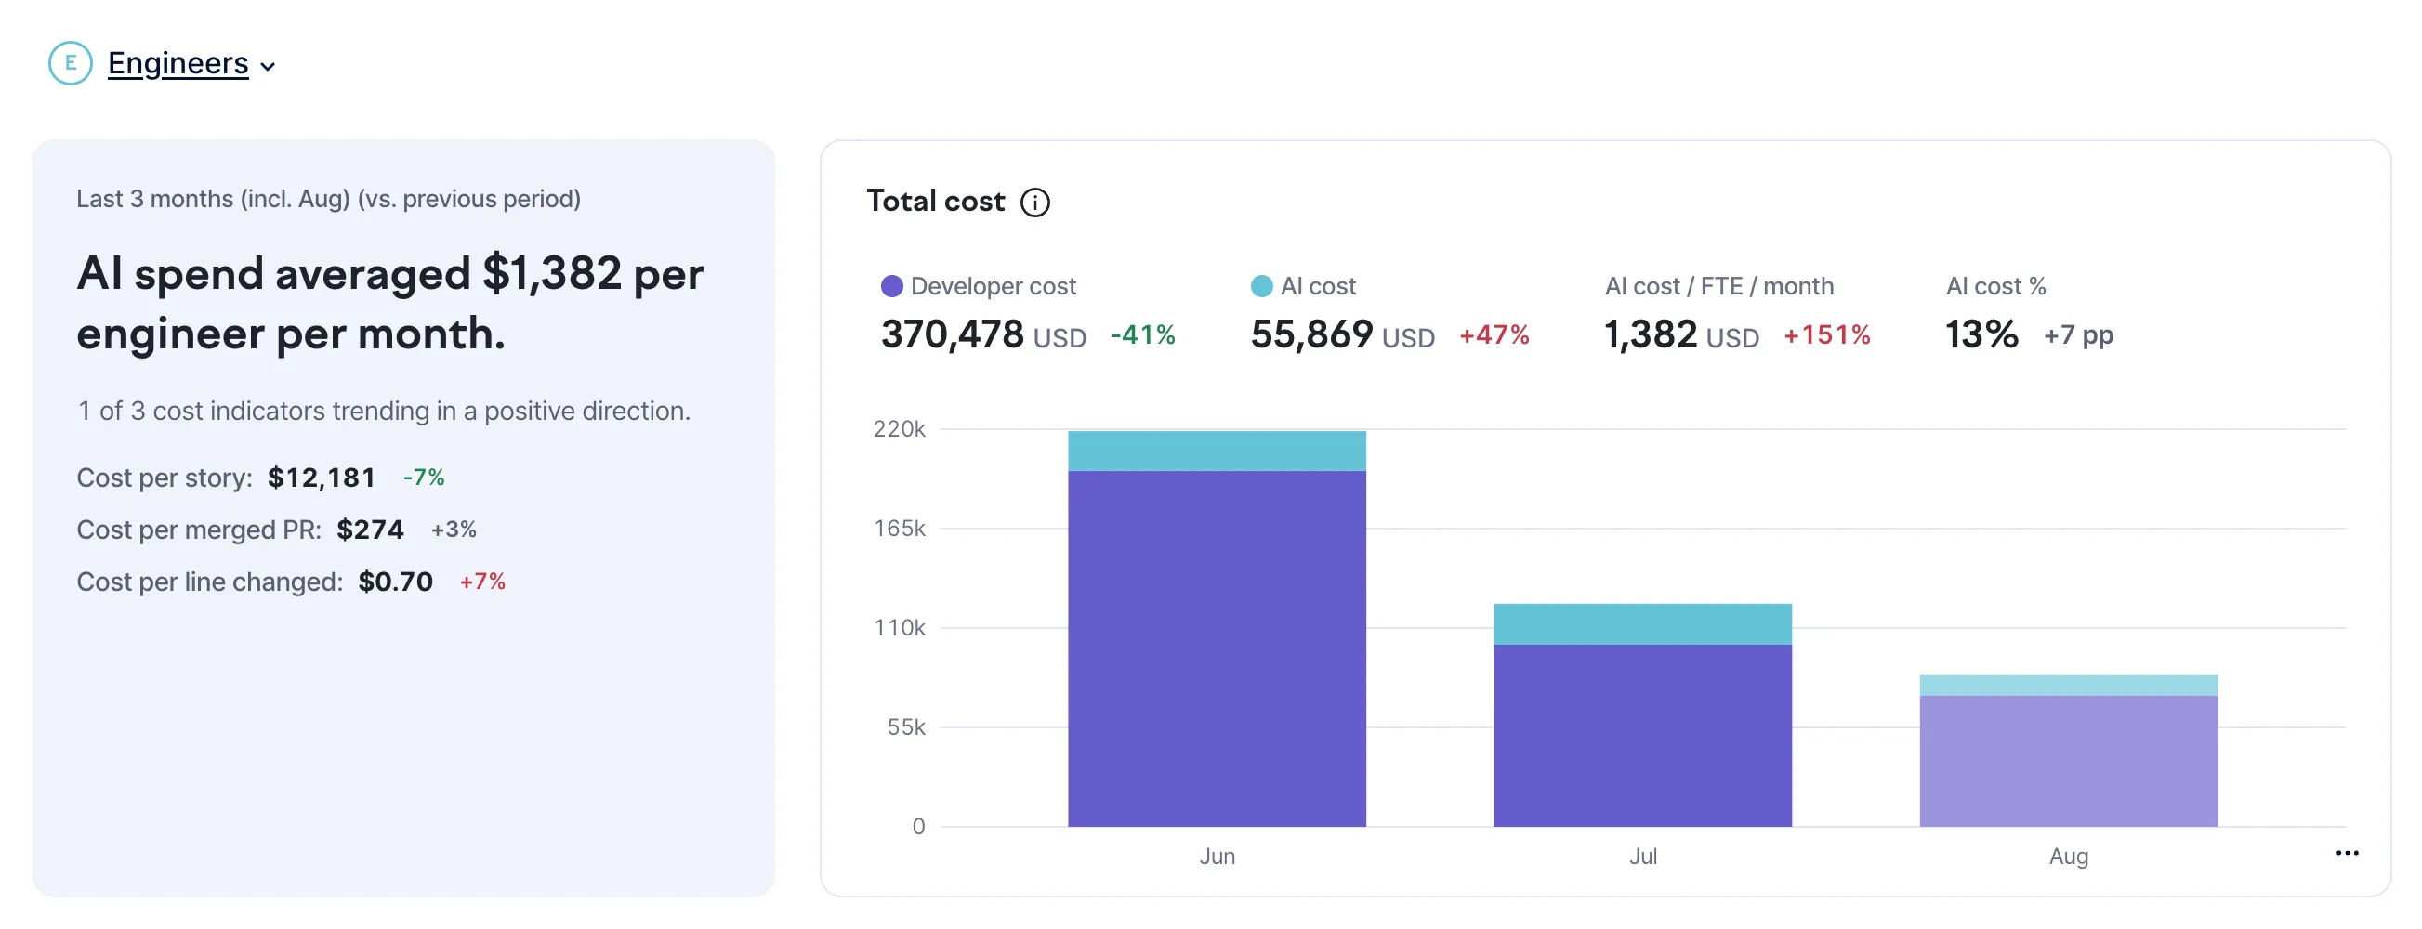Click the +7 pp change value
Screen dimensions: 2422x929
(2078, 334)
